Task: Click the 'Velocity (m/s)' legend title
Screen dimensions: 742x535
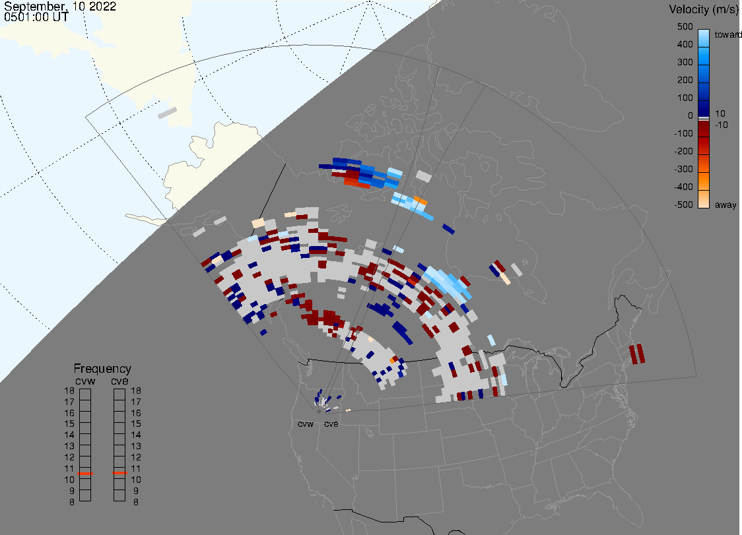Action: [x=702, y=9]
